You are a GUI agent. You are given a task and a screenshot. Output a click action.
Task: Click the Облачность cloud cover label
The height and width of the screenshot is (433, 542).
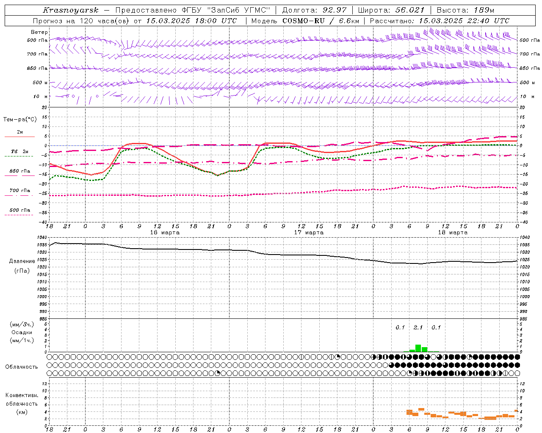click(22, 367)
